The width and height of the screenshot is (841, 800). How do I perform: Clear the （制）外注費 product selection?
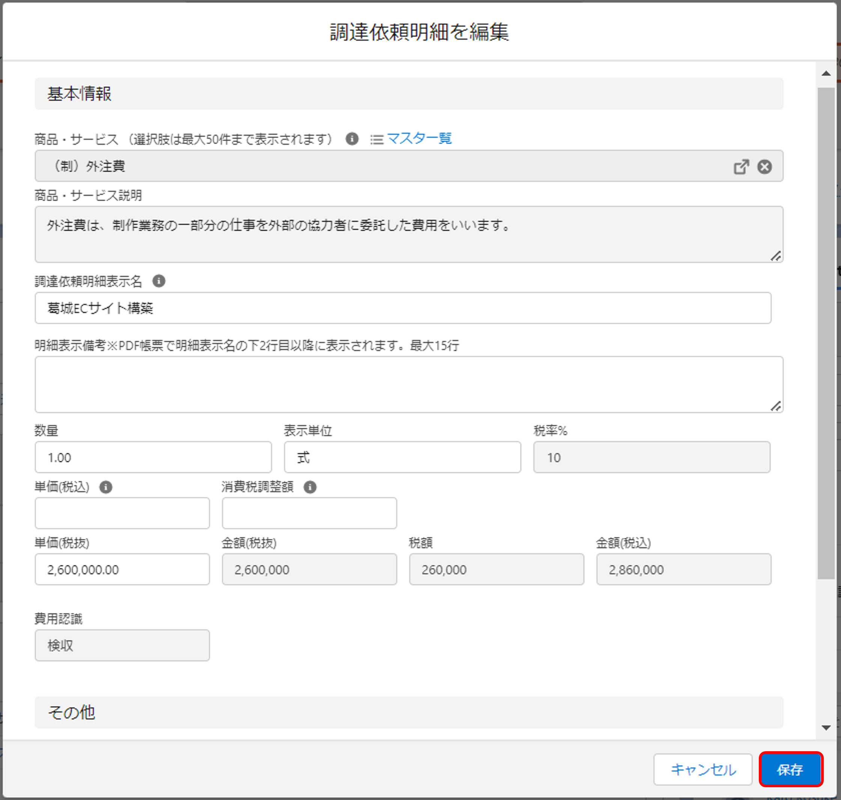point(764,166)
